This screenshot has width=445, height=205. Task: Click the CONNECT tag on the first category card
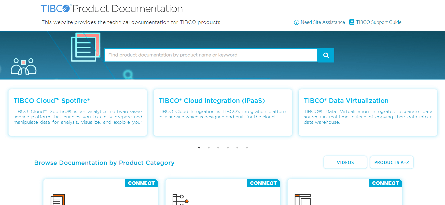pyautogui.click(x=141, y=183)
